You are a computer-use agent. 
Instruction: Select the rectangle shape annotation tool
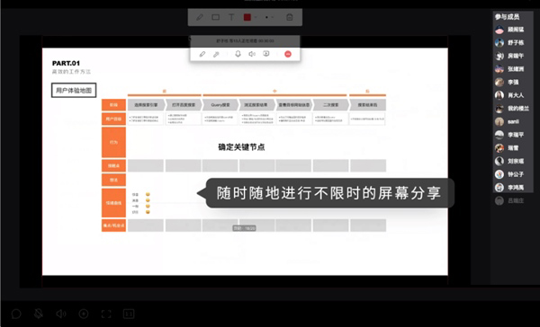click(x=216, y=17)
